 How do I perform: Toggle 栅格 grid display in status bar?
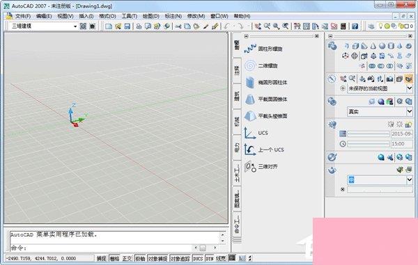[x=114, y=258]
